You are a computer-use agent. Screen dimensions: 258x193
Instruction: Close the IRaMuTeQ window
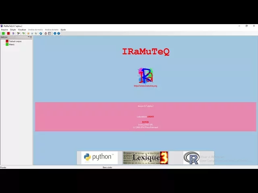point(254,26)
